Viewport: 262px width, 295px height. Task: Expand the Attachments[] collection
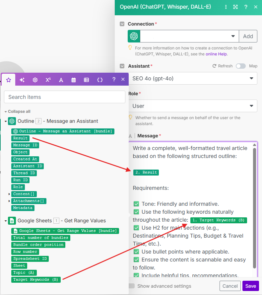pos(9,201)
